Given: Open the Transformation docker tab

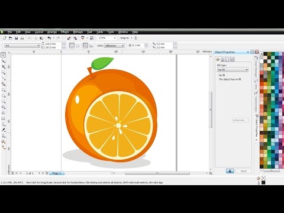Looking at the screenshot, I should tap(256, 101).
